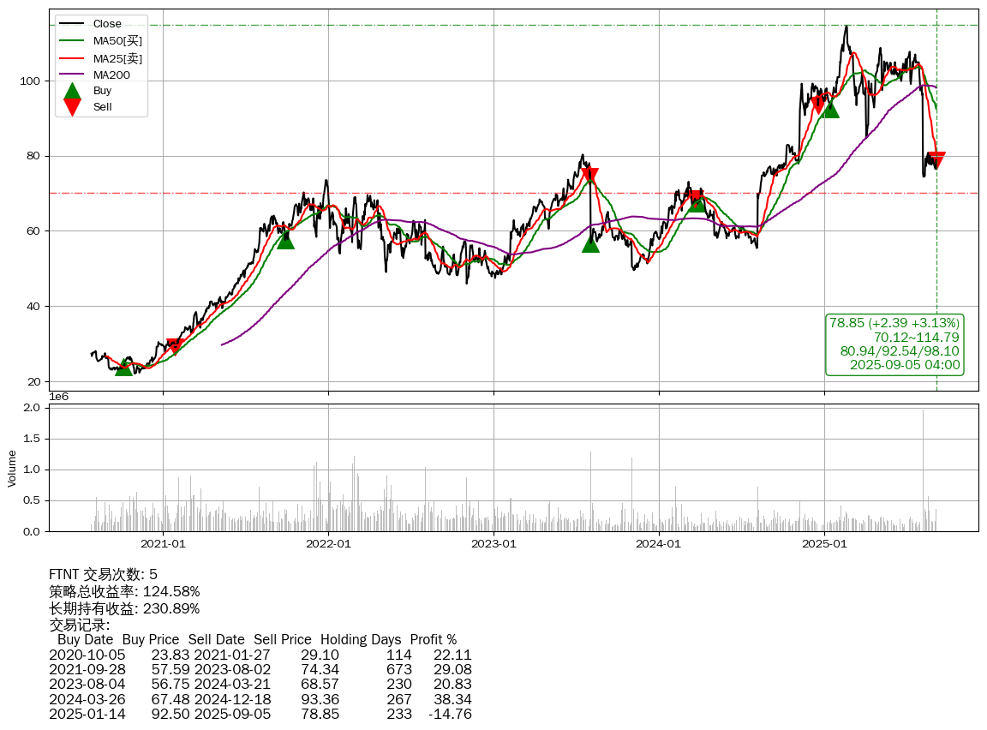Select the Sell marker at the August 2023 peak
Image resolution: width=987 pixels, height=730 pixels.
click(589, 177)
